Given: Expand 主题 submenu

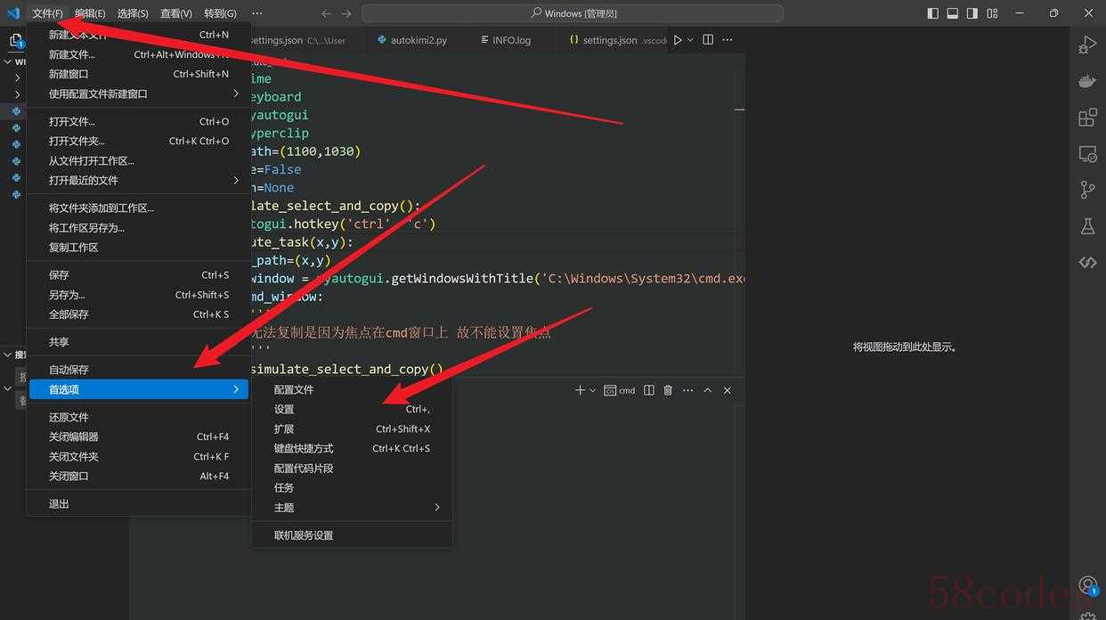Looking at the screenshot, I should pos(352,508).
